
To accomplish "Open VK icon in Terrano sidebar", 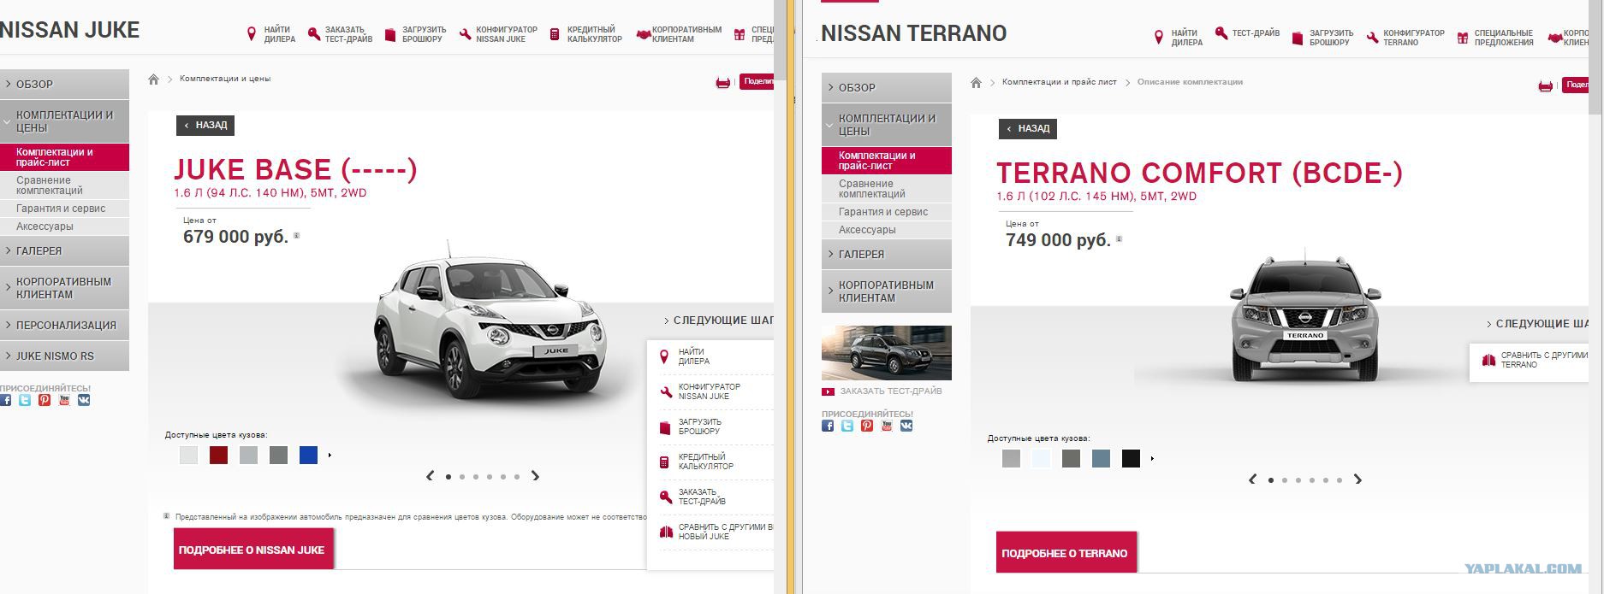I will tap(906, 425).
